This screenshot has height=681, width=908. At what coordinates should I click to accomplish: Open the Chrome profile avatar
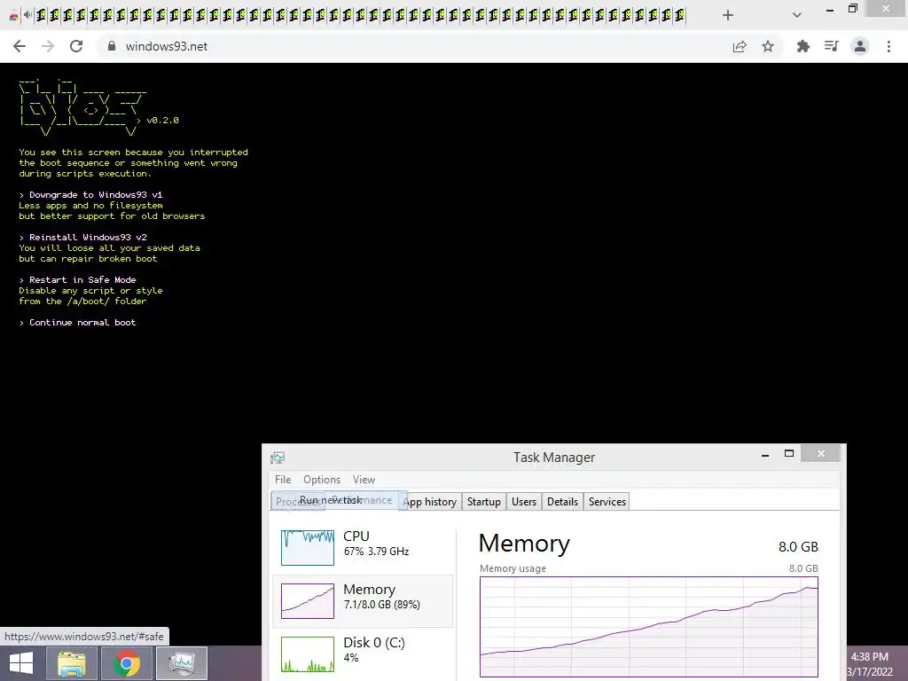pos(860,46)
